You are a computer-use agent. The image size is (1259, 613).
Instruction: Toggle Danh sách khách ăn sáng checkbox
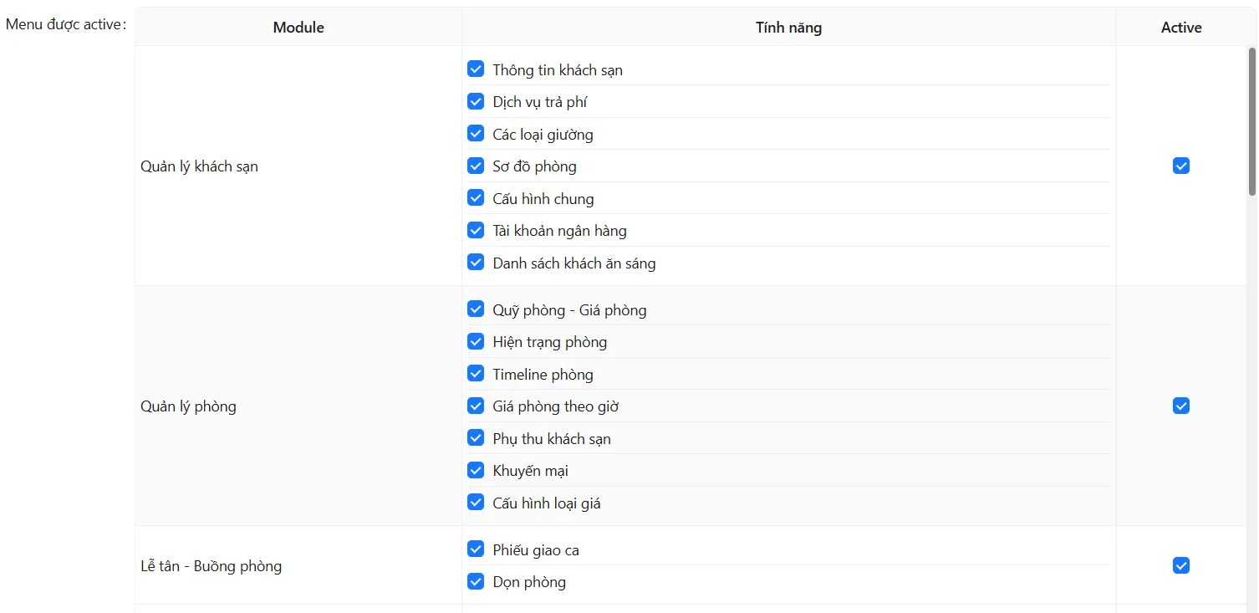[x=476, y=263]
